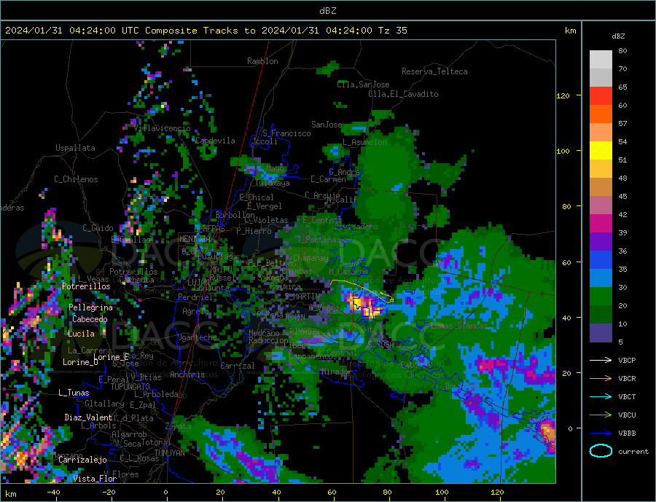Select the light gray 70-80 dBZ swatch
656x502 pixels.
click(x=601, y=60)
